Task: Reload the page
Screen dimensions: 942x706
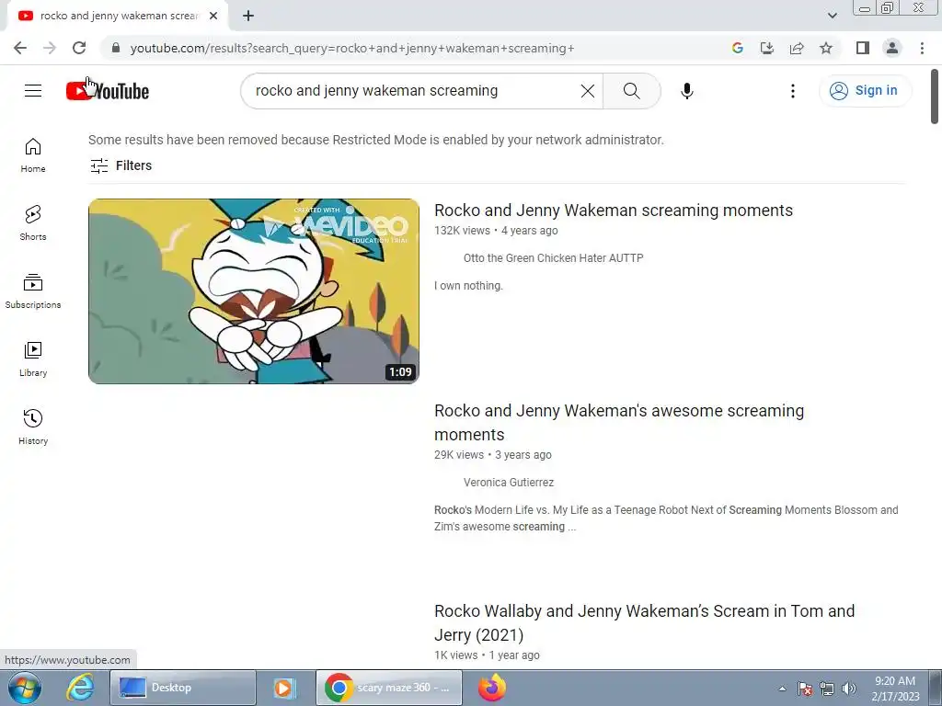Action: tap(79, 48)
